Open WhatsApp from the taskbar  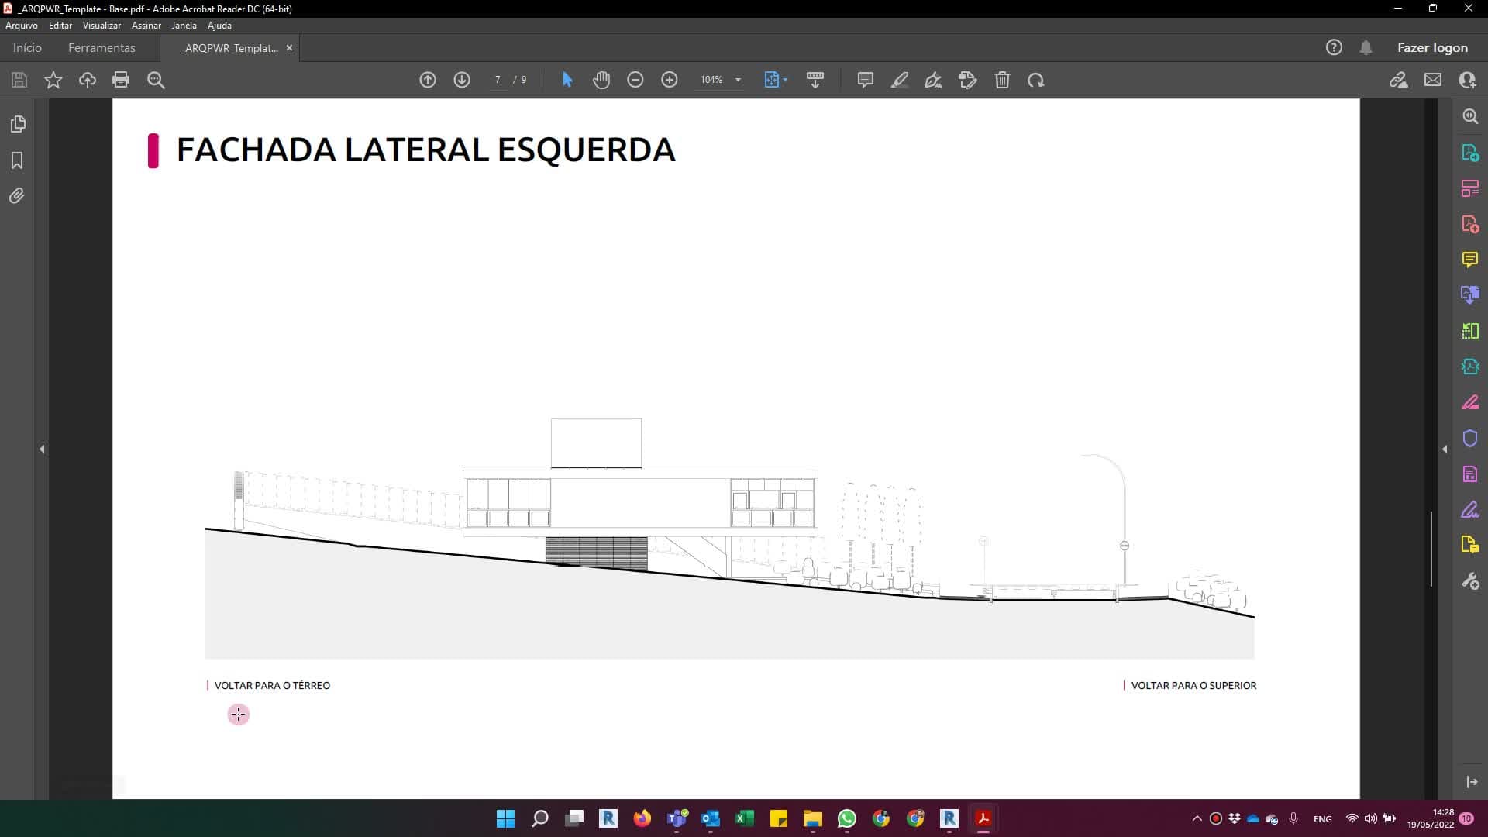[847, 818]
